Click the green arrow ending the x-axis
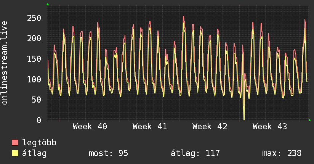 tap(310, 120)
